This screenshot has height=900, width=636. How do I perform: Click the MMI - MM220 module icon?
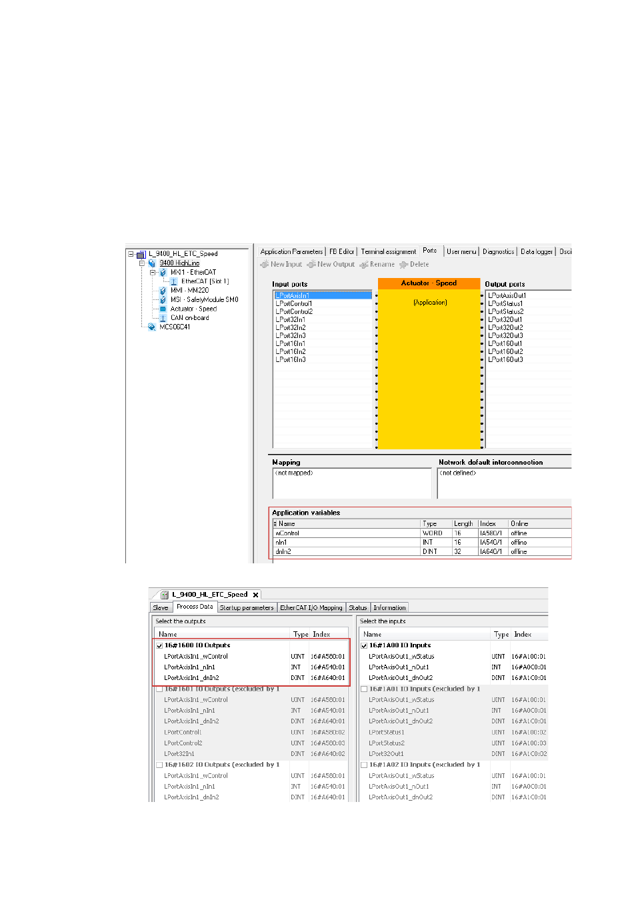[163, 291]
